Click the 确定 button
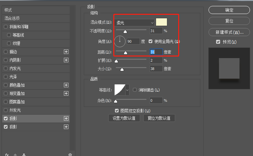 coord(229,10)
